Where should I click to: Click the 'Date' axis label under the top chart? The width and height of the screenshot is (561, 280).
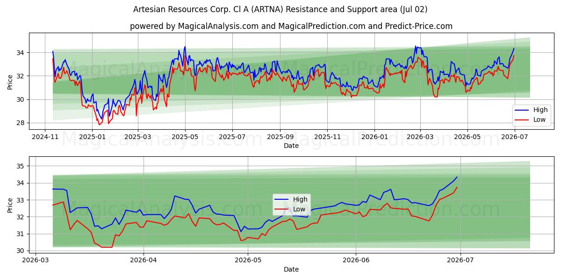click(291, 146)
